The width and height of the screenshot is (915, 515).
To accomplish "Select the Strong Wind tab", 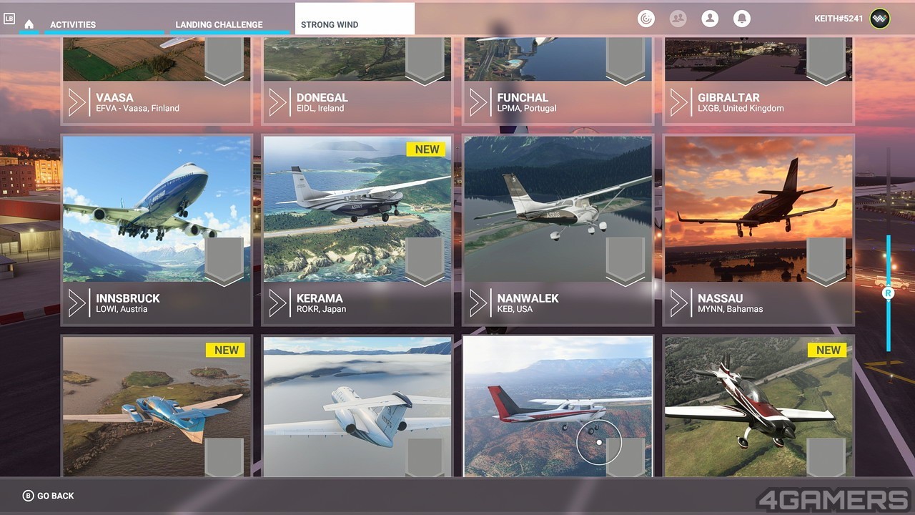I will pos(355,19).
